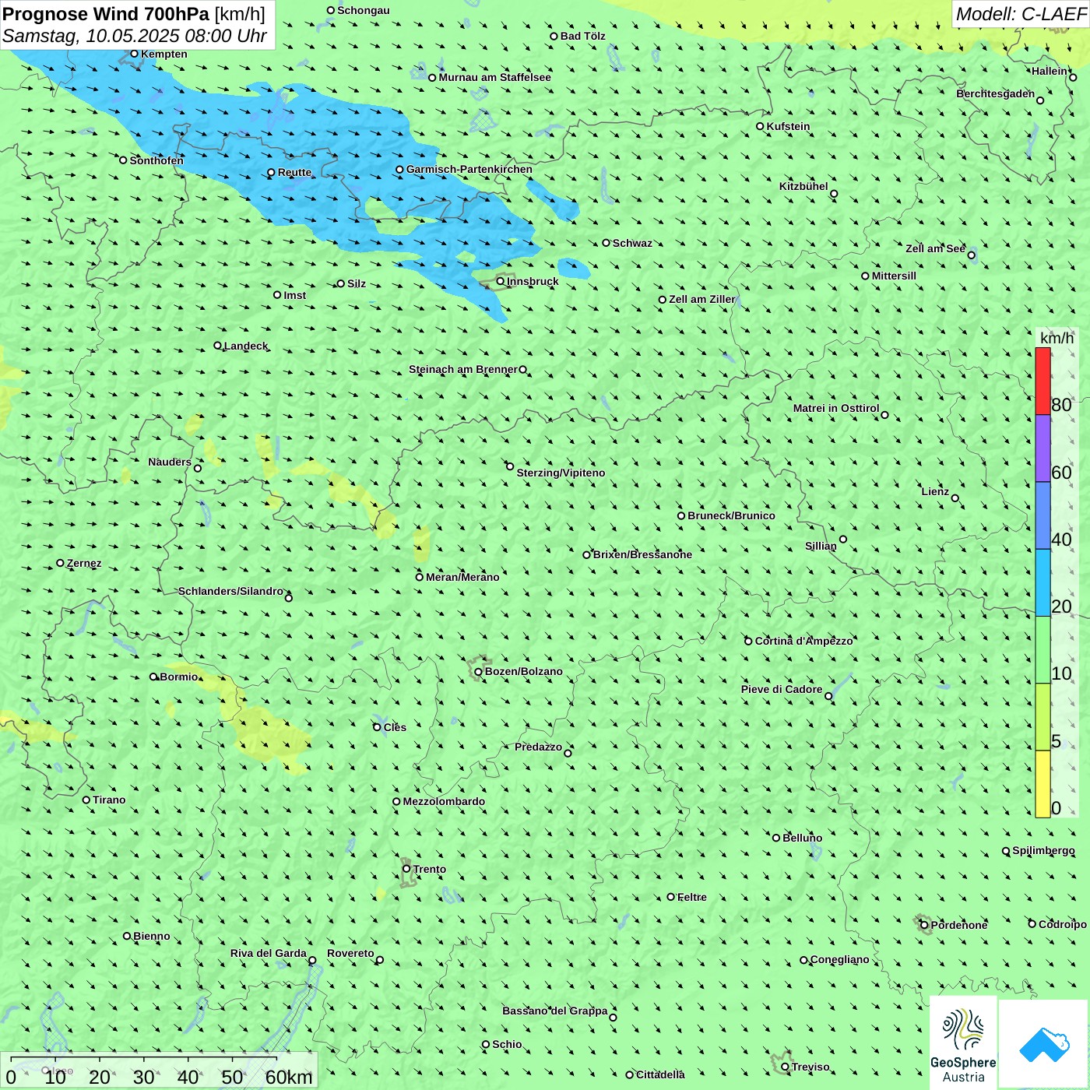
Task: Click the Modell: C-LAEF label
Action: click(1021, 14)
